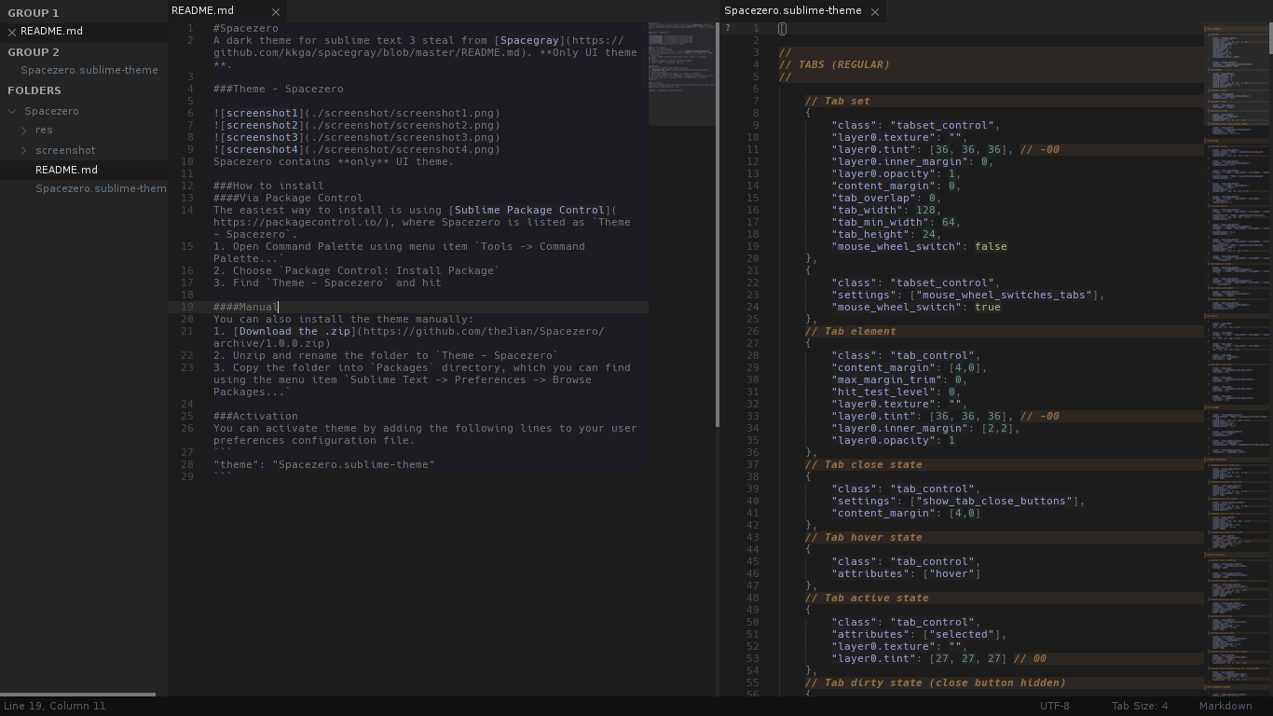Open the Tab Size: 4 indentation menu
This screenshot has width=1273, height=716.
tap(1139, 706)
